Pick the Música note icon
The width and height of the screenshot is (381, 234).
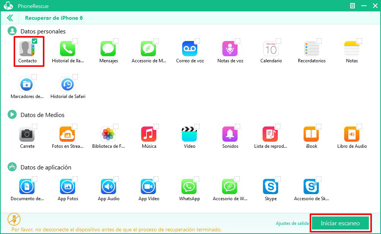tap(149, 134)
